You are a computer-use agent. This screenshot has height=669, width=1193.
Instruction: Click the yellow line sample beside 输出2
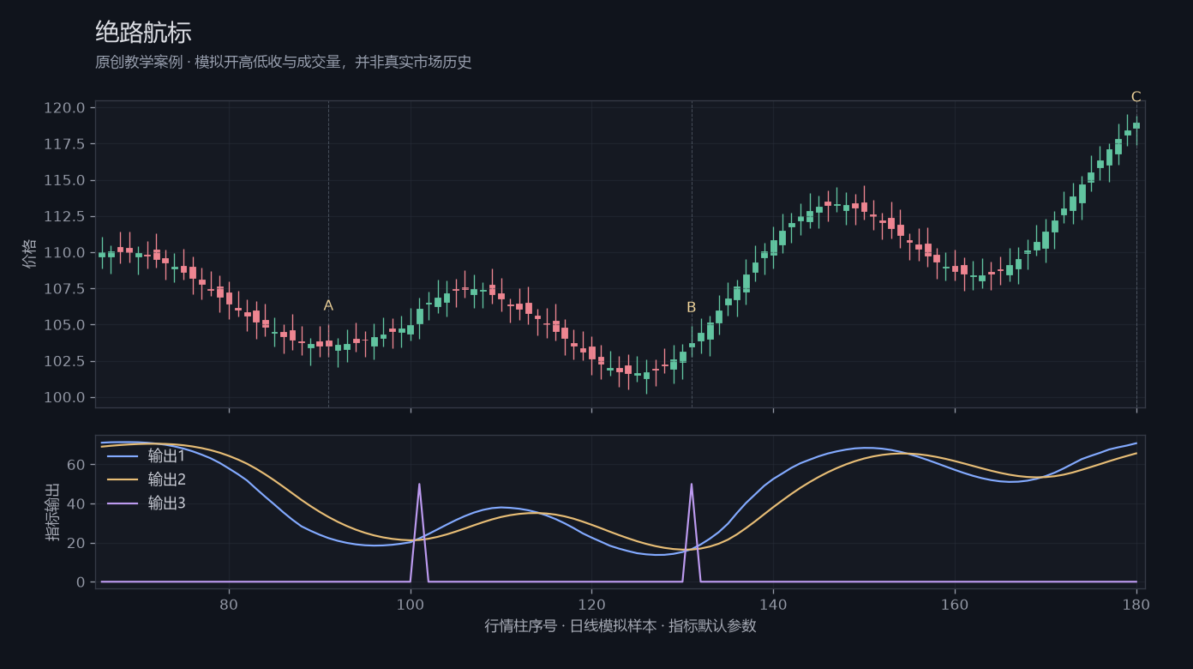[x=123, y=480]
